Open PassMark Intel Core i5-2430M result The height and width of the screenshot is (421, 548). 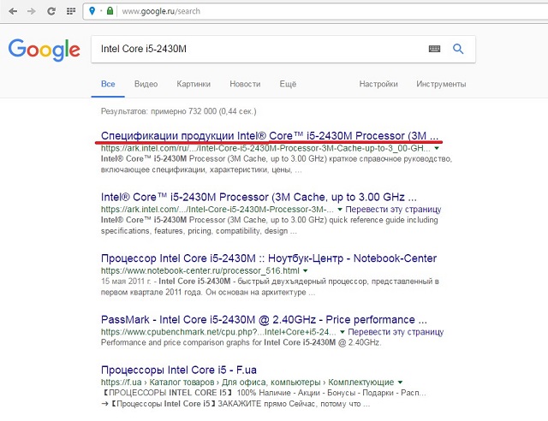(264, 320)
